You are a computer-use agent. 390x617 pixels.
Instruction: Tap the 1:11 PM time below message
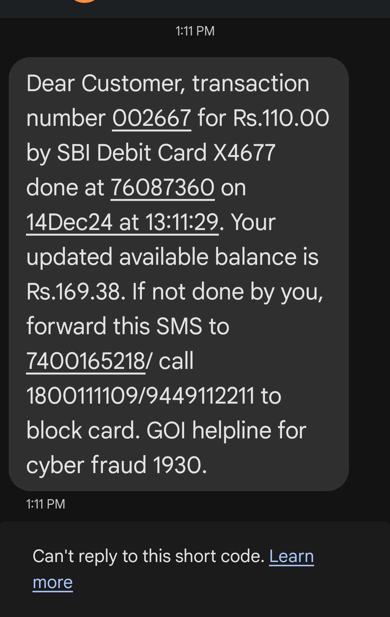coord(45,504)
